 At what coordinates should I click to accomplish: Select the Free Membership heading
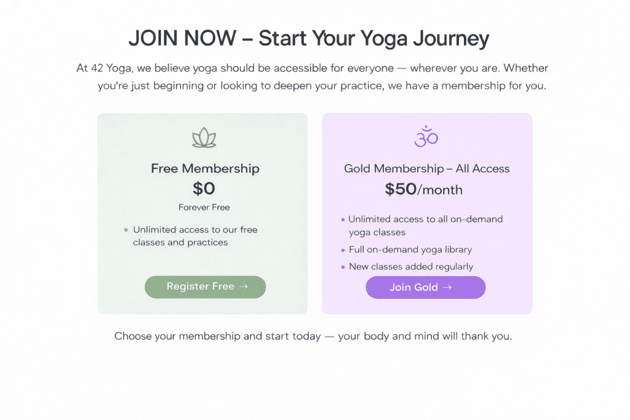point(205,168)
